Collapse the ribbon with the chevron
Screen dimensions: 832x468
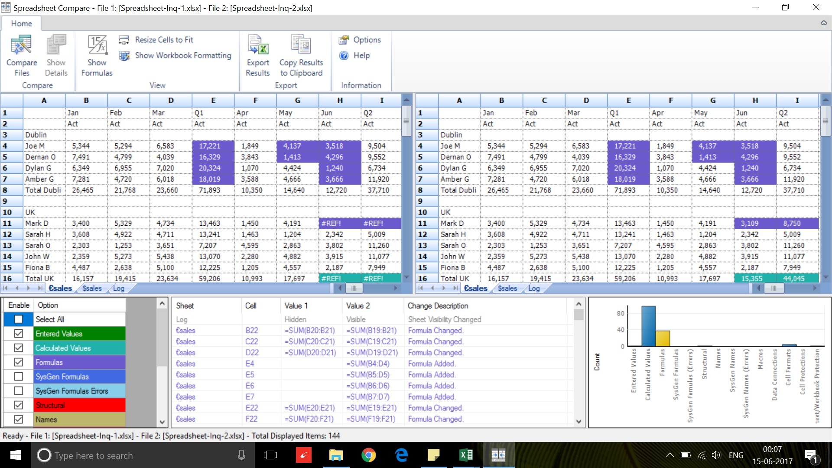pyautogui.click(x=824, y=23)
